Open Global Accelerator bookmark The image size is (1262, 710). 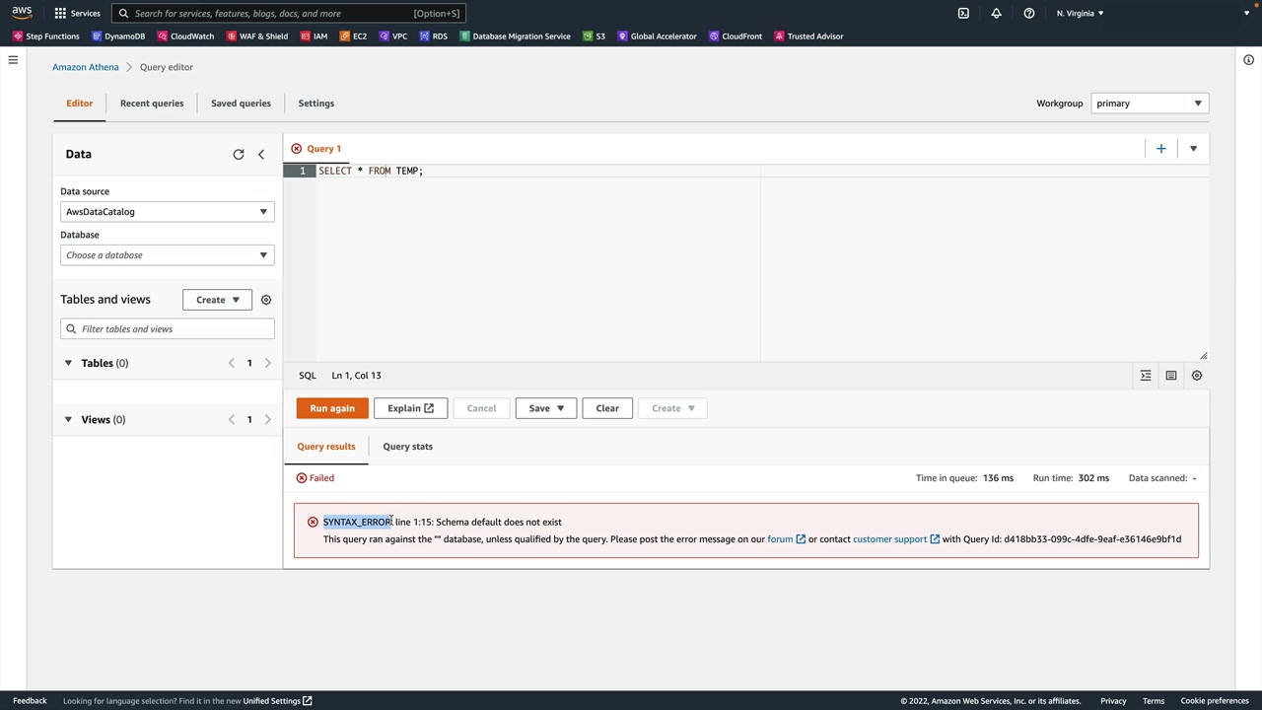tap(657, 36)
